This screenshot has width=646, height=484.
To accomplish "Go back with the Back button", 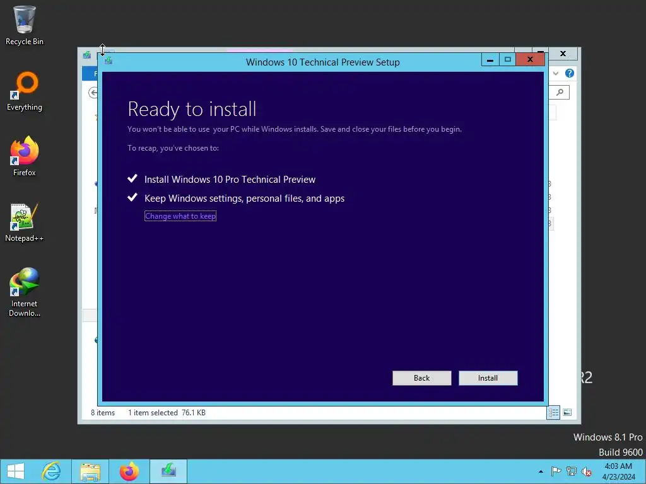I will point(421,378).
